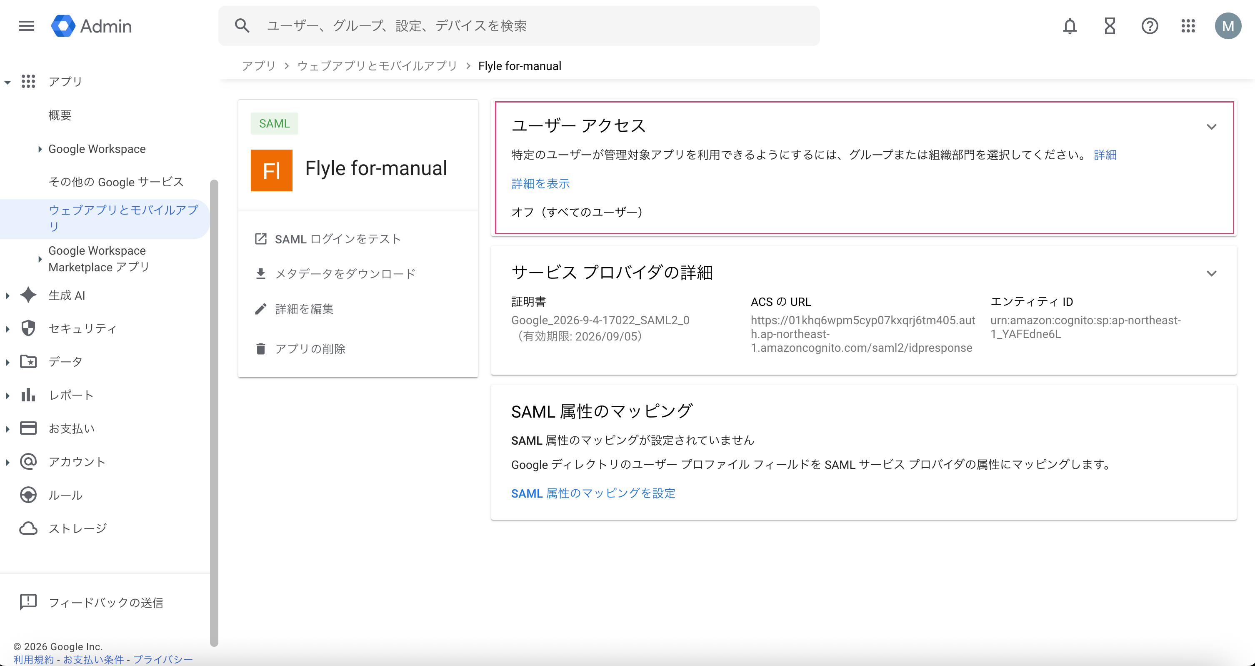
Task: Click the Storage cloud icon in sidebar
Action: (x=28, y=528)
